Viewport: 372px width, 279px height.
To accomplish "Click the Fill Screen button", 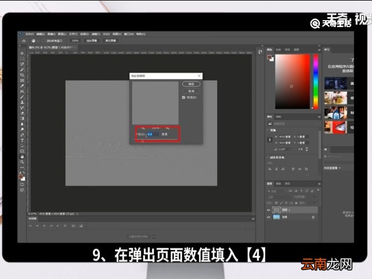I will [111, 41].
